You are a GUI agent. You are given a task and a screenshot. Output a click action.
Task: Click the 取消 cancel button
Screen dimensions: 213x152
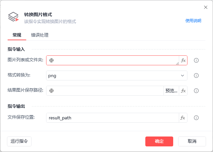point(192,141)
